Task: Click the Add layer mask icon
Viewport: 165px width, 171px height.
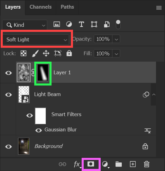Action: [91, 164]
